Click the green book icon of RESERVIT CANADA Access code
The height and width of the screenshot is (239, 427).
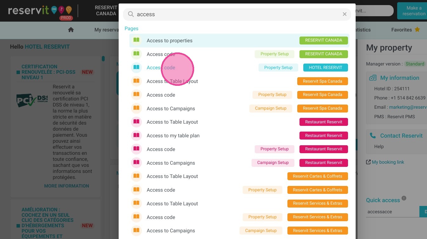[x=136, y=54]
